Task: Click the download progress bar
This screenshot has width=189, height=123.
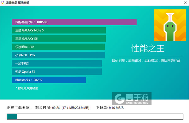Action: [x=95, y=116]
